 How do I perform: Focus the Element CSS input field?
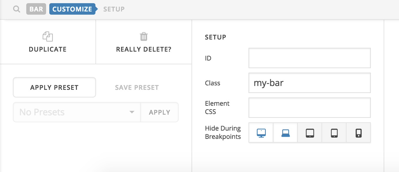(309, 108)
